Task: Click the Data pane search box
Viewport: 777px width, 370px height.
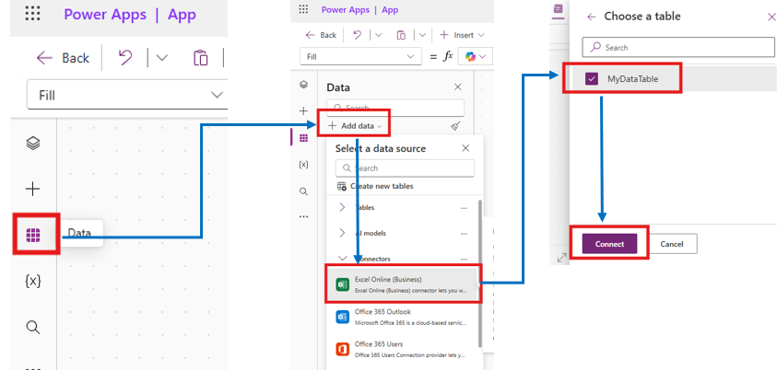Action: (395, 108)
